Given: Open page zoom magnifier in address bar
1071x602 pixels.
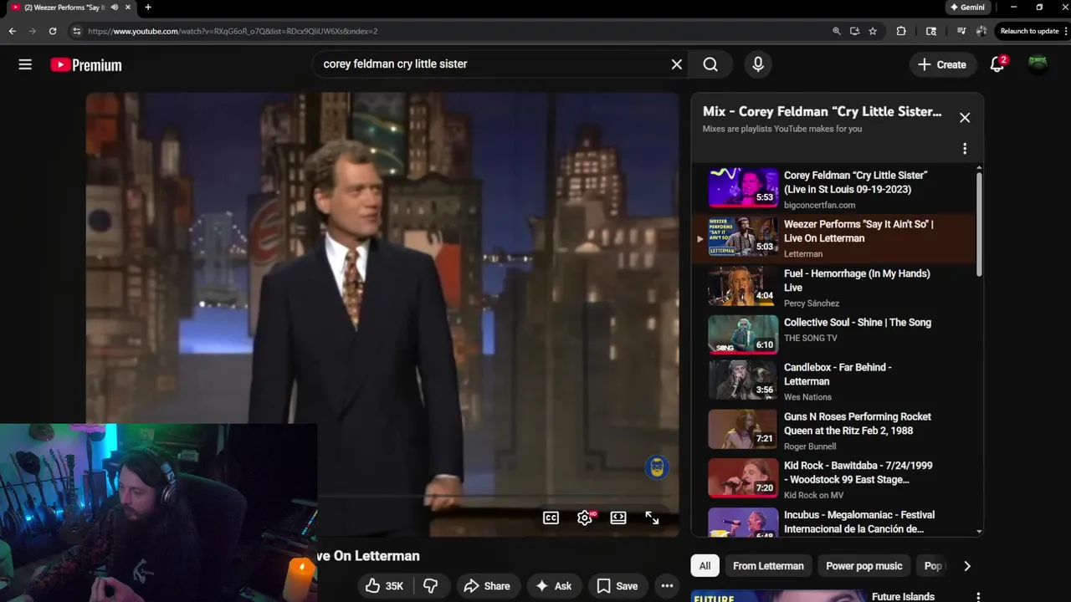Looking at the screenshot, I should click(836, 31).
